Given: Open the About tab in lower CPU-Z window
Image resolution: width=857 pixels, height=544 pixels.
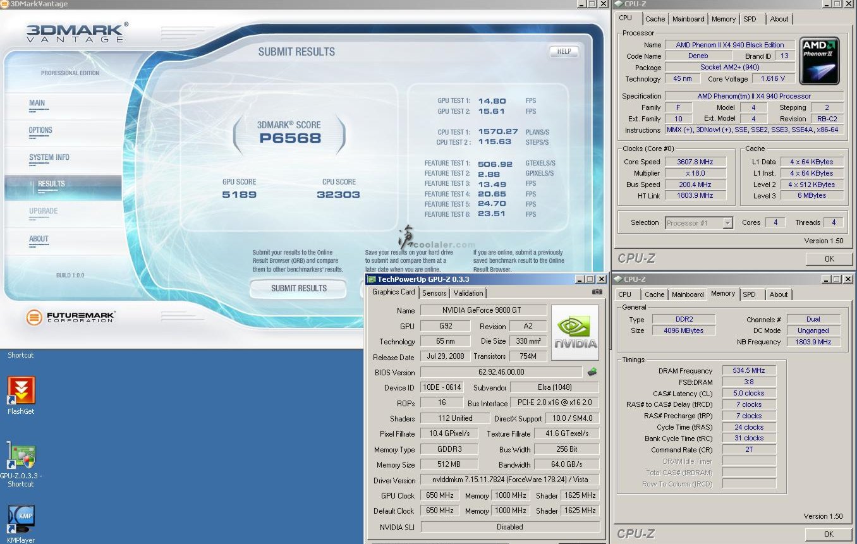Looking at the screenshot, I should pos(779,294).
